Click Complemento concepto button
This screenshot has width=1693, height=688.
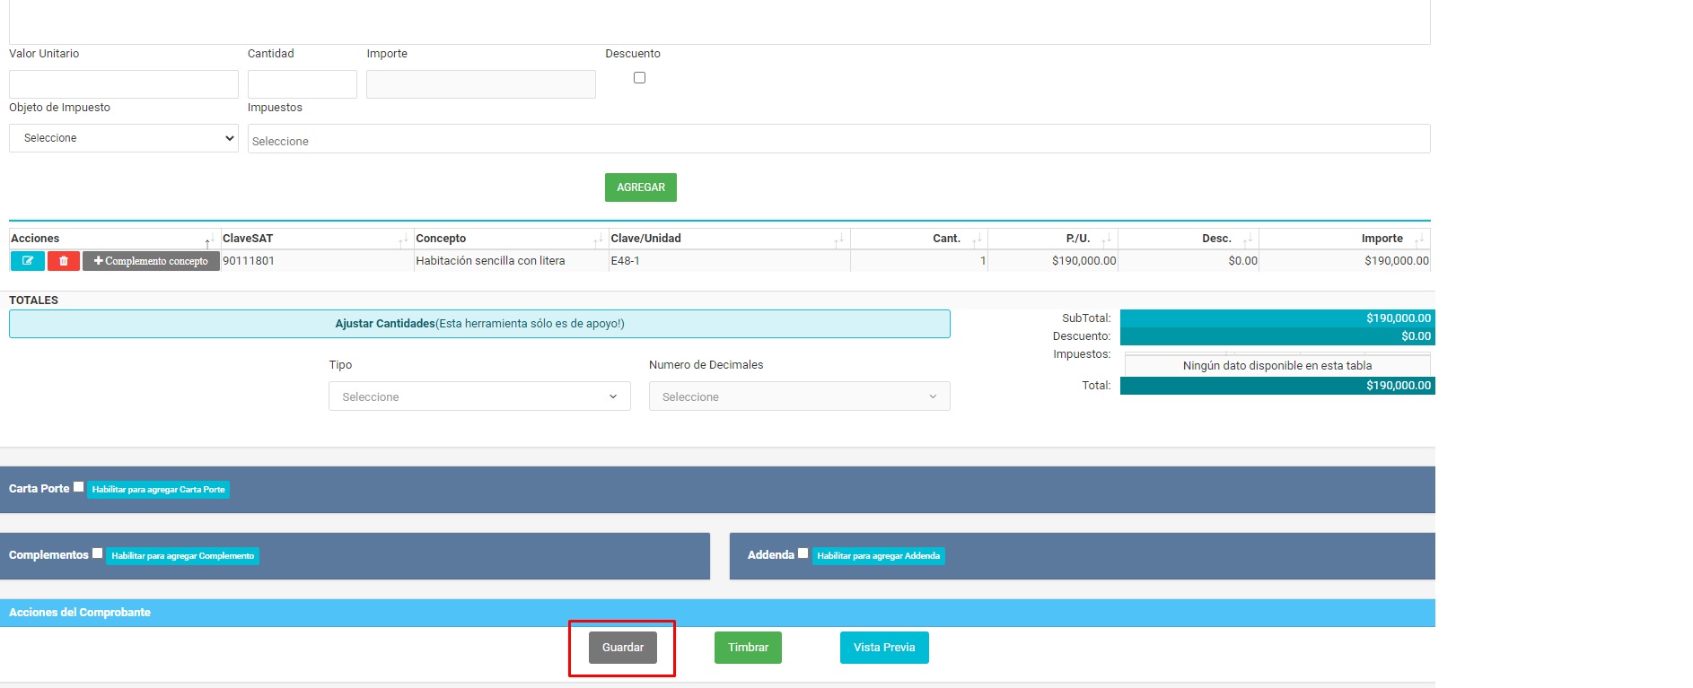151,261
